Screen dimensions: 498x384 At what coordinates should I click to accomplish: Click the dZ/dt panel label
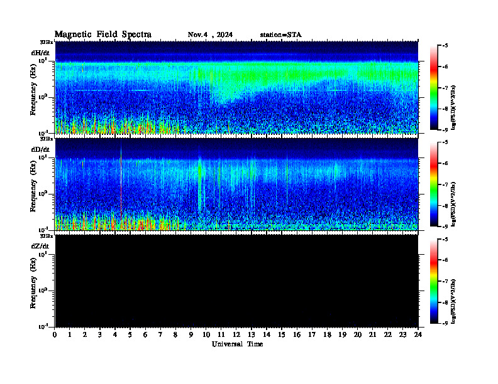[40, 246]
